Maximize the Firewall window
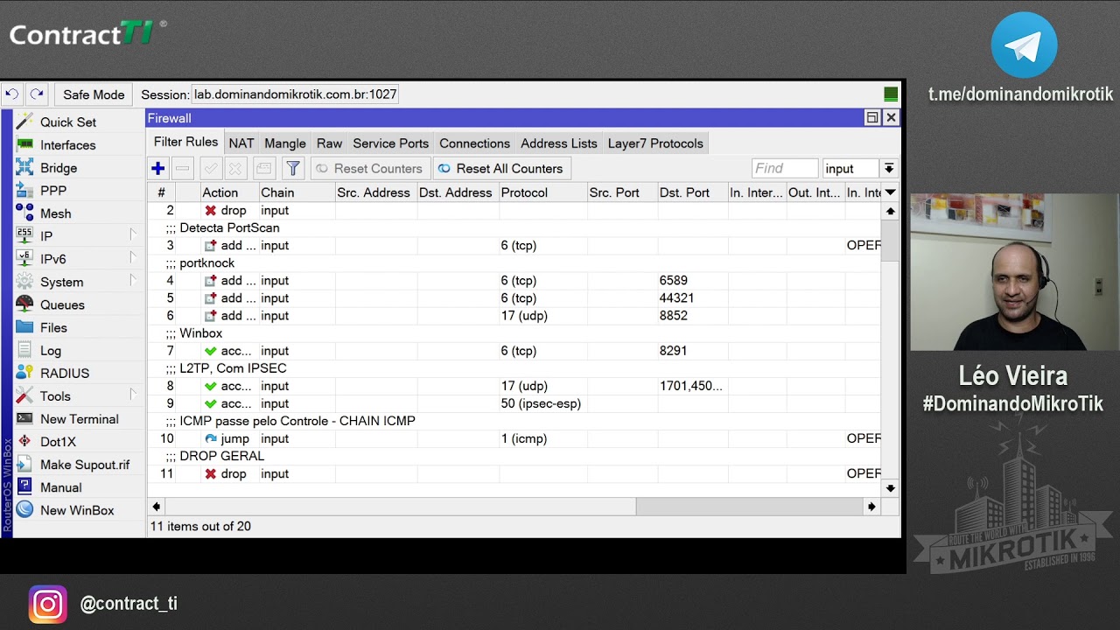The height and width of the screenshot is (630, 1120). coord(872,117)
